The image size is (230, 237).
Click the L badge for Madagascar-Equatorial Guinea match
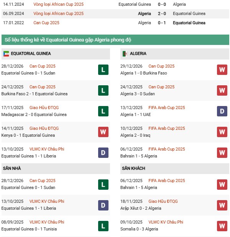(103, 111)
